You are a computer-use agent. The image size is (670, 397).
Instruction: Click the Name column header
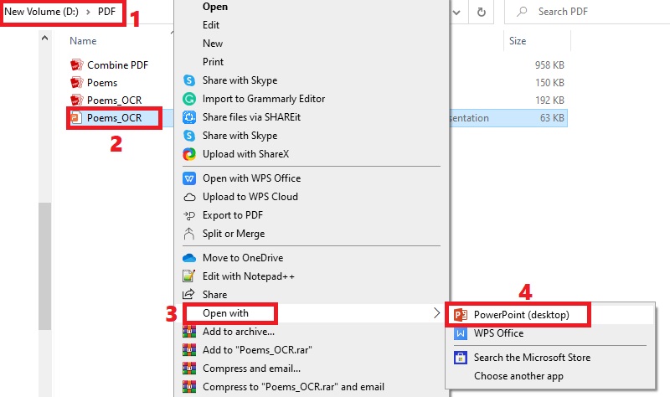(83, 41)
